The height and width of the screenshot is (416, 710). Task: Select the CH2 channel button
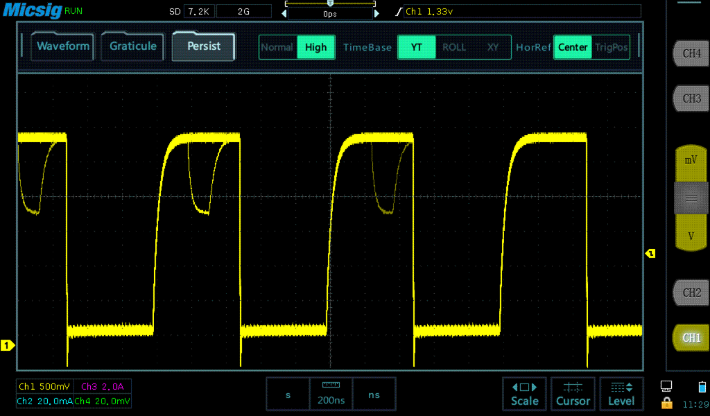[691, 293]
